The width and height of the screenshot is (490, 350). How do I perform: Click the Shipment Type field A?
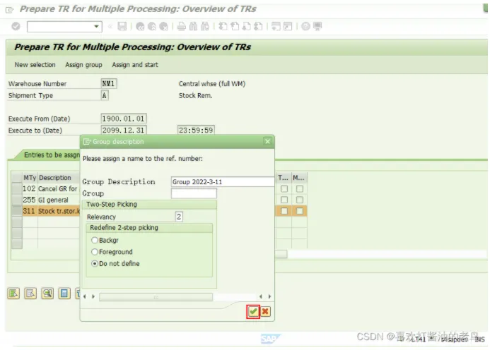pyautogui.click(x=105, y=95)
